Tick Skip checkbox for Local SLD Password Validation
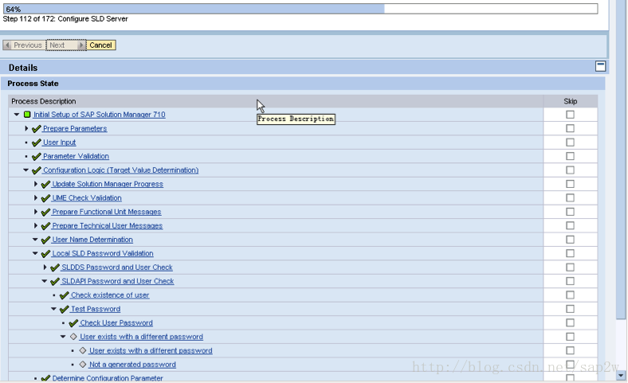The height and width of the screenshot is (383, 628). [x=570, y=253]
